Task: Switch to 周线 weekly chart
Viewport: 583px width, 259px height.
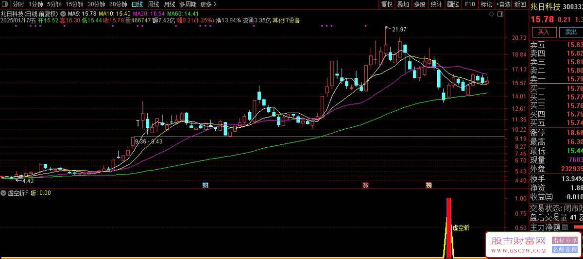Action: click(x=153, y=4)
